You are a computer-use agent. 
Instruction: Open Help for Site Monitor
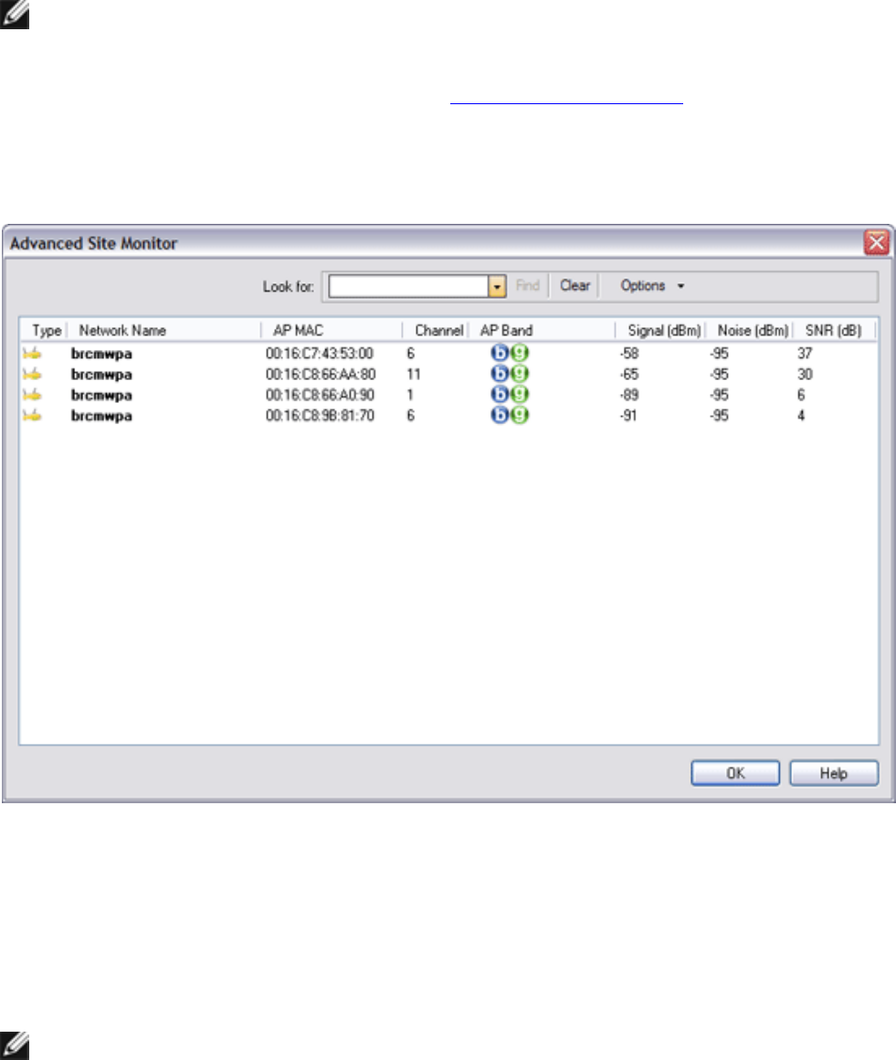[x=834, y=773]
